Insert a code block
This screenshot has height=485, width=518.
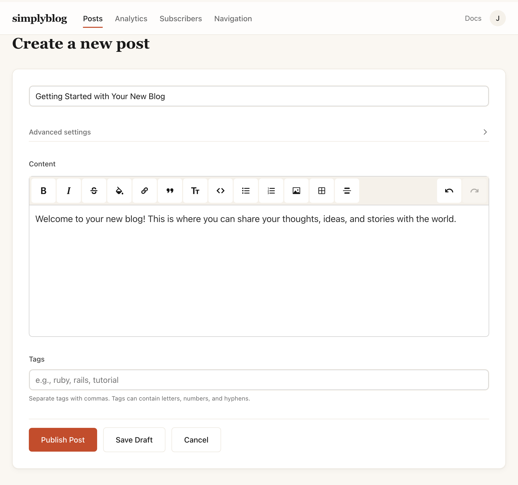(x=221, y=191)
